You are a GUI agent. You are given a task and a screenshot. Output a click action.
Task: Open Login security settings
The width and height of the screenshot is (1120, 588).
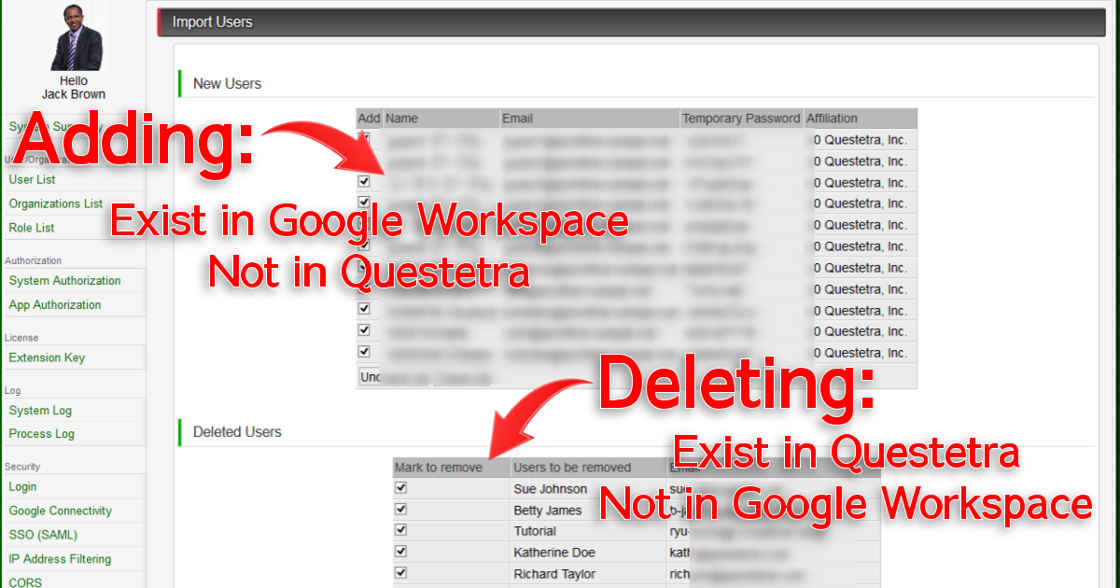(23, 486)
